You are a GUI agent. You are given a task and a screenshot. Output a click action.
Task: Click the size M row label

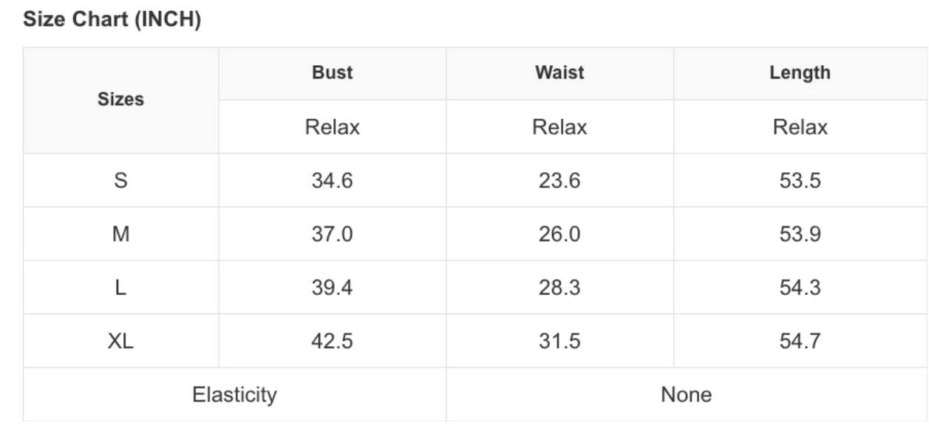click(x=120, y=234)
